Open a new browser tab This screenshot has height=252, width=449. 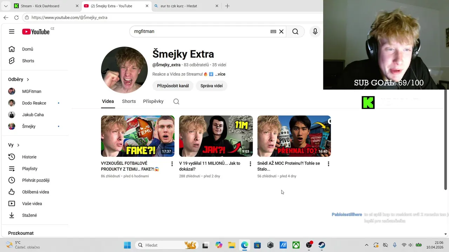pos(227,6)
